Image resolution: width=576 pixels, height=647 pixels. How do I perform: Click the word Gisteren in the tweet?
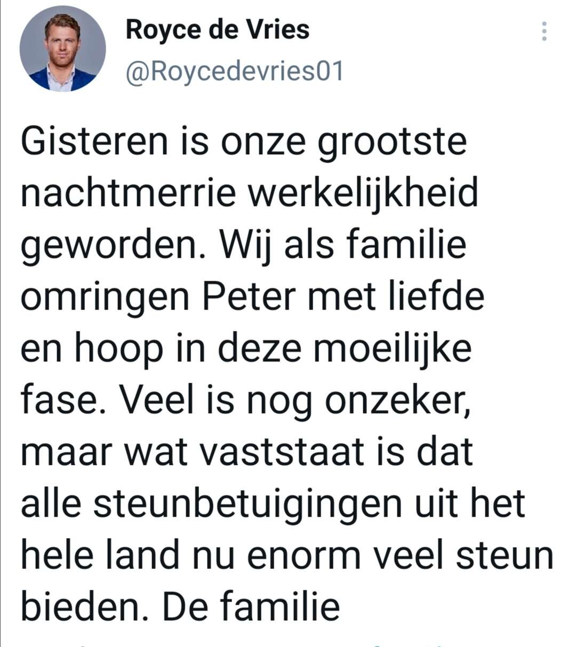pos(94,141)
